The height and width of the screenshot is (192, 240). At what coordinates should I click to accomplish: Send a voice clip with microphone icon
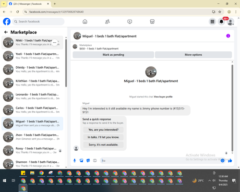click(x=74, y=160)
